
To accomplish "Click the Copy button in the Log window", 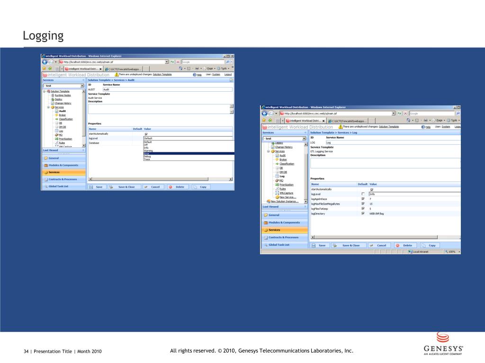I will click(x=430, y=245).
